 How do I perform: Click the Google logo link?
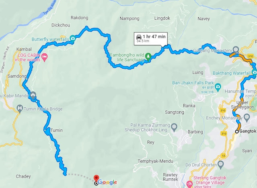107,182
